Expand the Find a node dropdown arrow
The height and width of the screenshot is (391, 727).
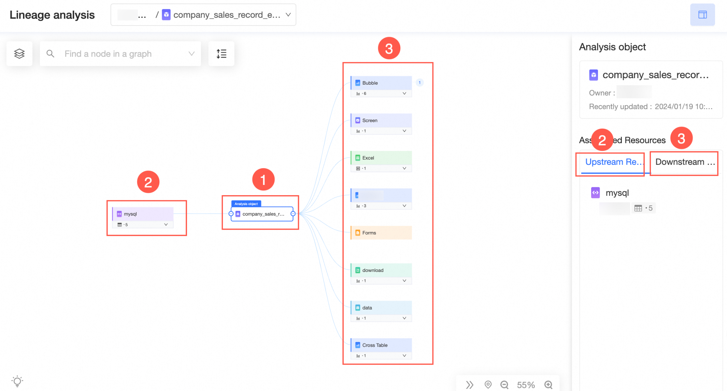pyautogui.click(x=191, y=54)
